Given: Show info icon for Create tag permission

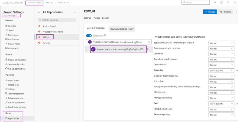Looking at the screenshot, I should coord(237,70).
